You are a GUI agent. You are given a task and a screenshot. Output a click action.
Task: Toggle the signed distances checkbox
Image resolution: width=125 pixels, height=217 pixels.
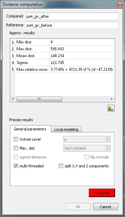point(16,157)
